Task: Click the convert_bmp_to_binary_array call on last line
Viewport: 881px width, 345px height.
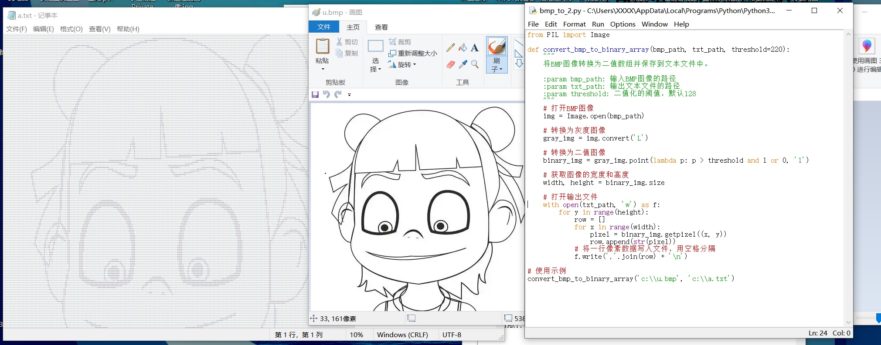Action: click(x=631, y=278)
